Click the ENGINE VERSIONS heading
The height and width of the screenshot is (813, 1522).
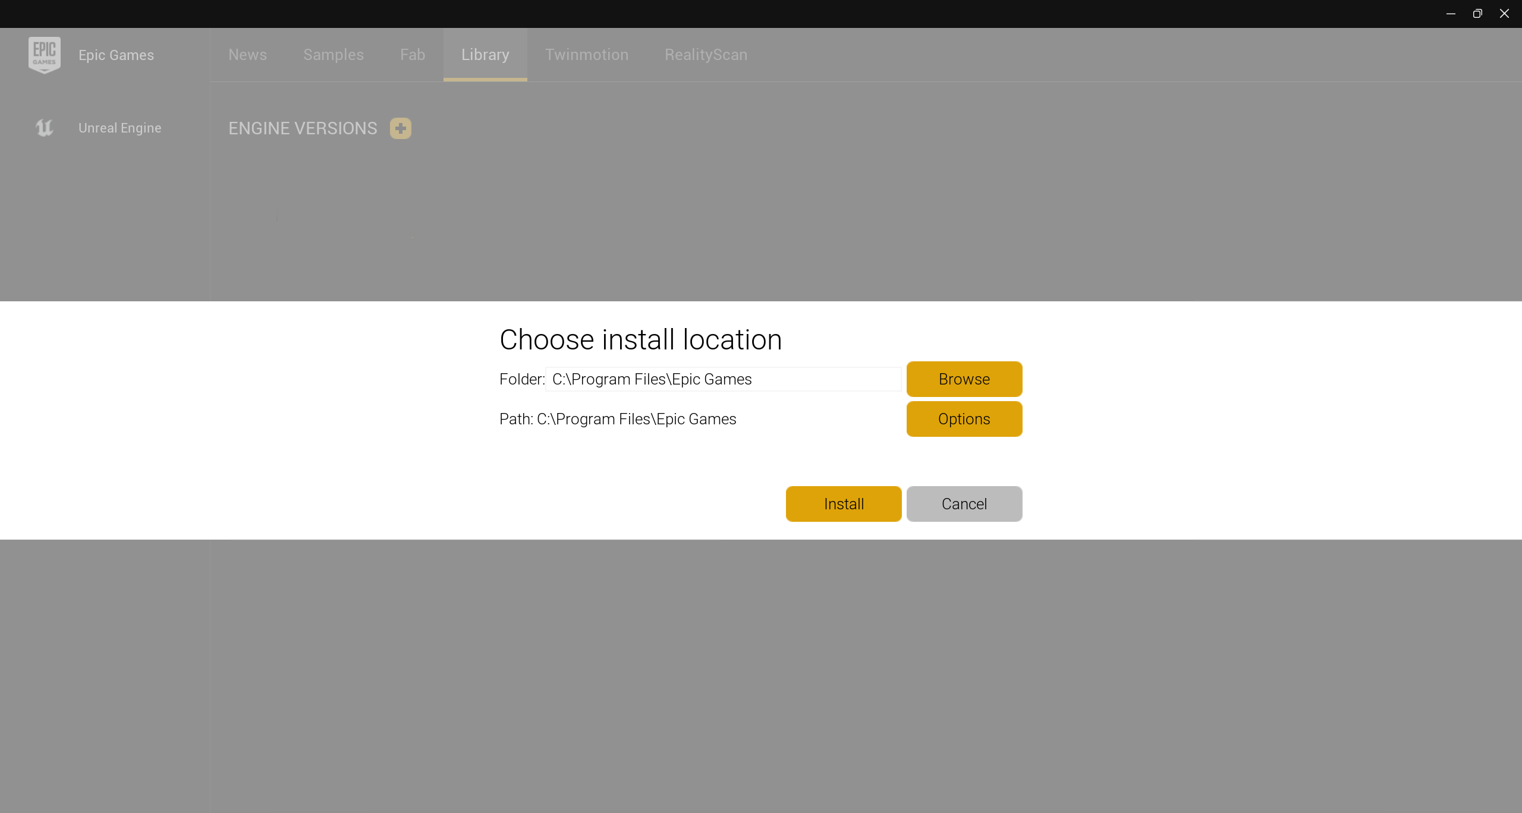303,128
